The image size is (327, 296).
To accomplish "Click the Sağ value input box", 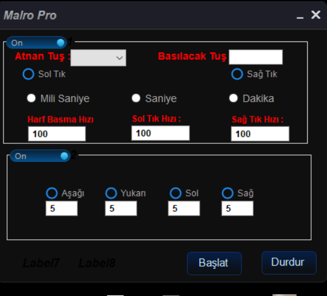I will click(x=237, y=208).
